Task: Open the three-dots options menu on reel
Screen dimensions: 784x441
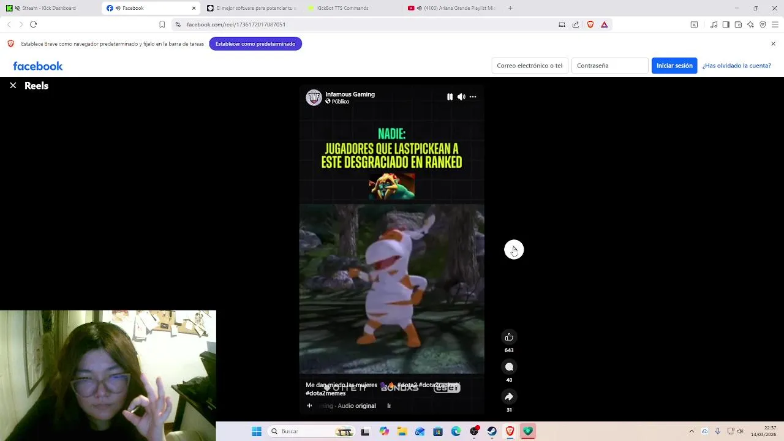Action: (473, 97)
